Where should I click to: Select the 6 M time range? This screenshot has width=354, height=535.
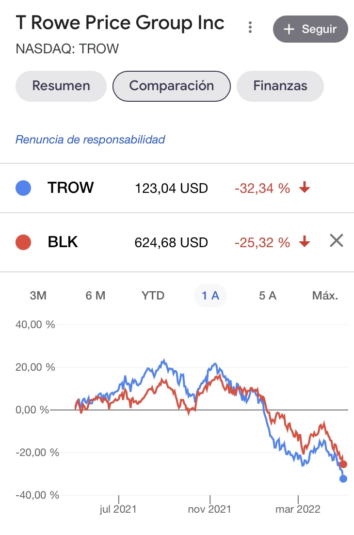(x=95, y=296)
